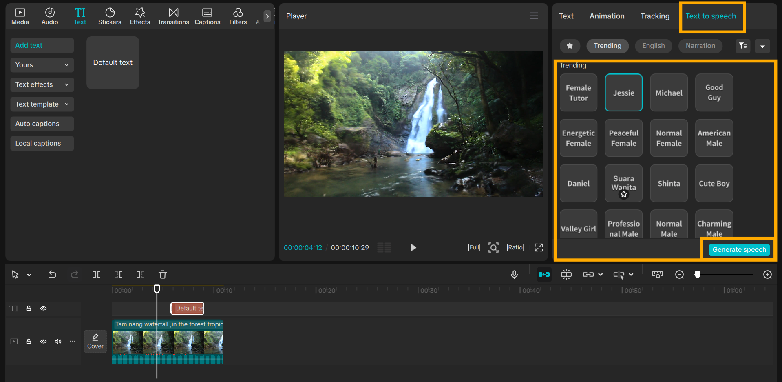The height and width of the screenshot is (382, 782).
Task: Toggle lock on the video track
Action: pos(29,341)
